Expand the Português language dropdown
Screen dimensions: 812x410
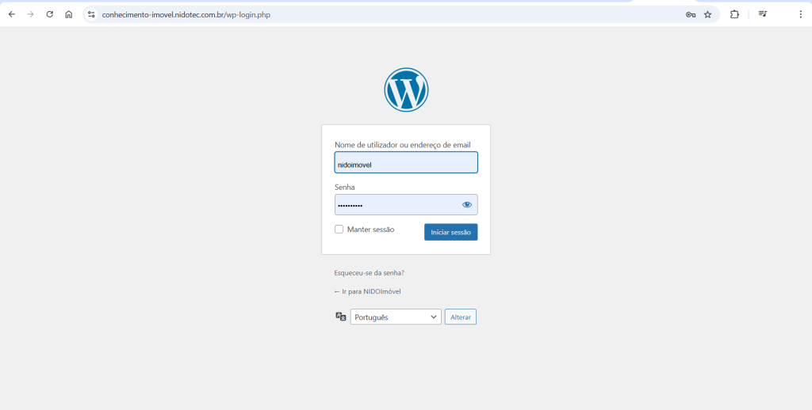tap(396, 317)
